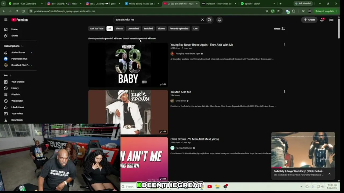Bookmark this page with the star
The image size is (344, 193).
[x=278, y=11]
